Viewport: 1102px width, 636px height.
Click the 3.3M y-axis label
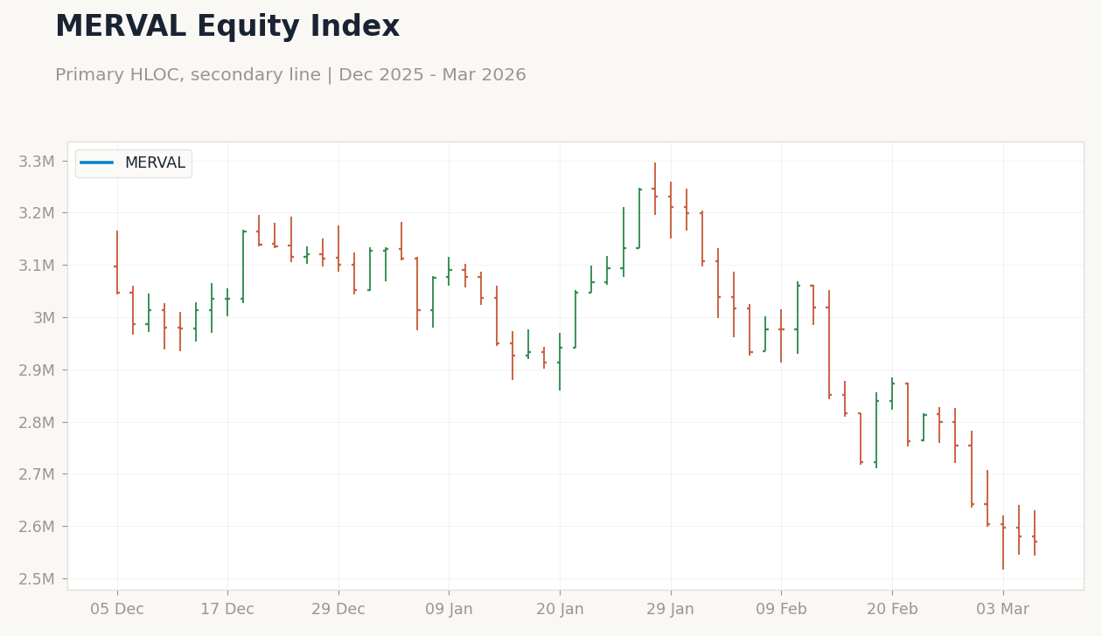coord(38,161)
